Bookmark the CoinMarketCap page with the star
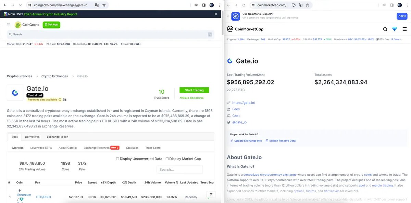 (x=307, y=5)
